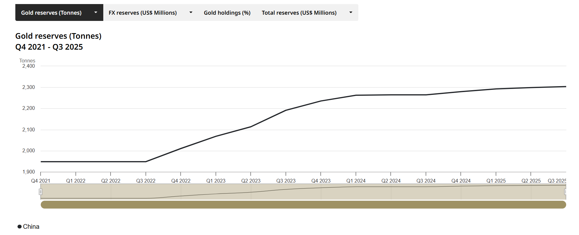Viewport: 579px width, 235px height.
Task: Click the line at Q1 2024
Action: point(356,95)
